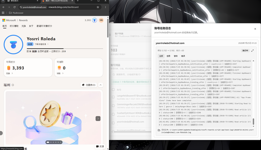Open the 积分赚取 navigation tab

pyautogui.click(x=14, y=26)
